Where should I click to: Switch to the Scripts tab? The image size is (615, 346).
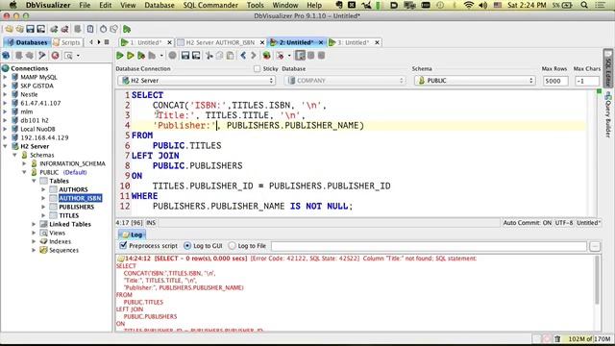coord(67,42)
